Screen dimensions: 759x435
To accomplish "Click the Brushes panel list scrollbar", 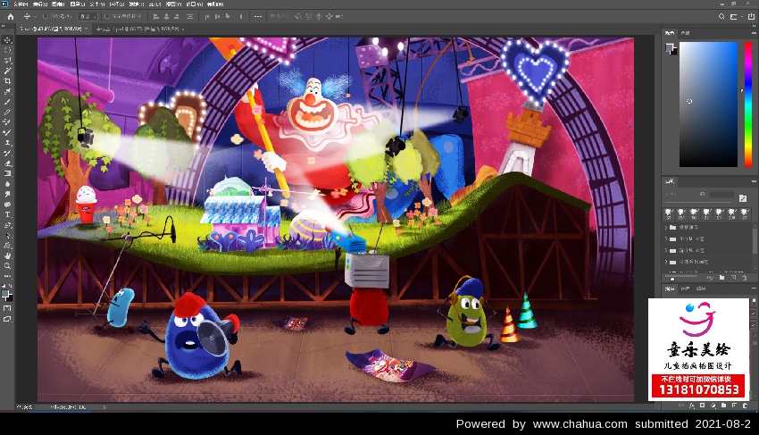I will click(x=755, y=242).
